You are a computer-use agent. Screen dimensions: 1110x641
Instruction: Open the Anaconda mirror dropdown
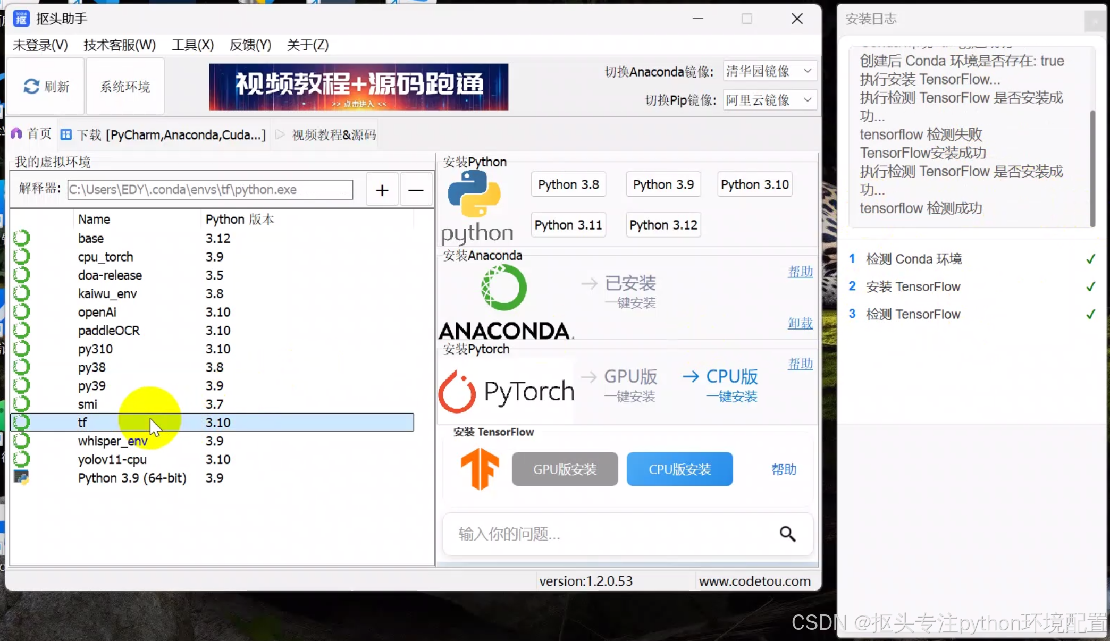pyautogui.click(x=769, y=71)
